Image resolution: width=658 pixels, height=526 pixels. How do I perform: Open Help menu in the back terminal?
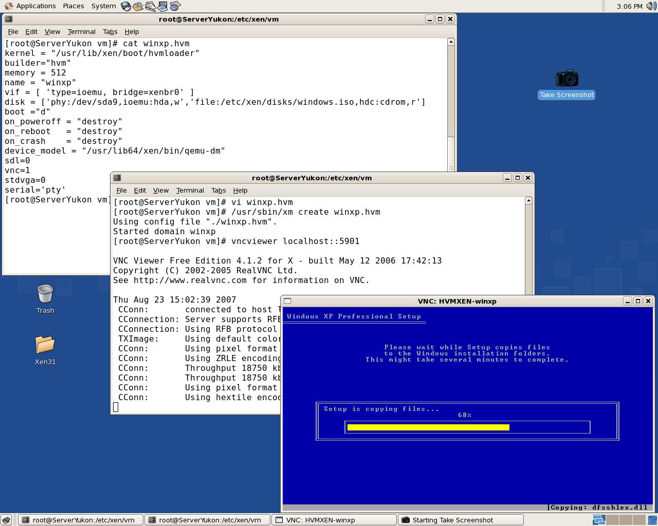(132, 31)
